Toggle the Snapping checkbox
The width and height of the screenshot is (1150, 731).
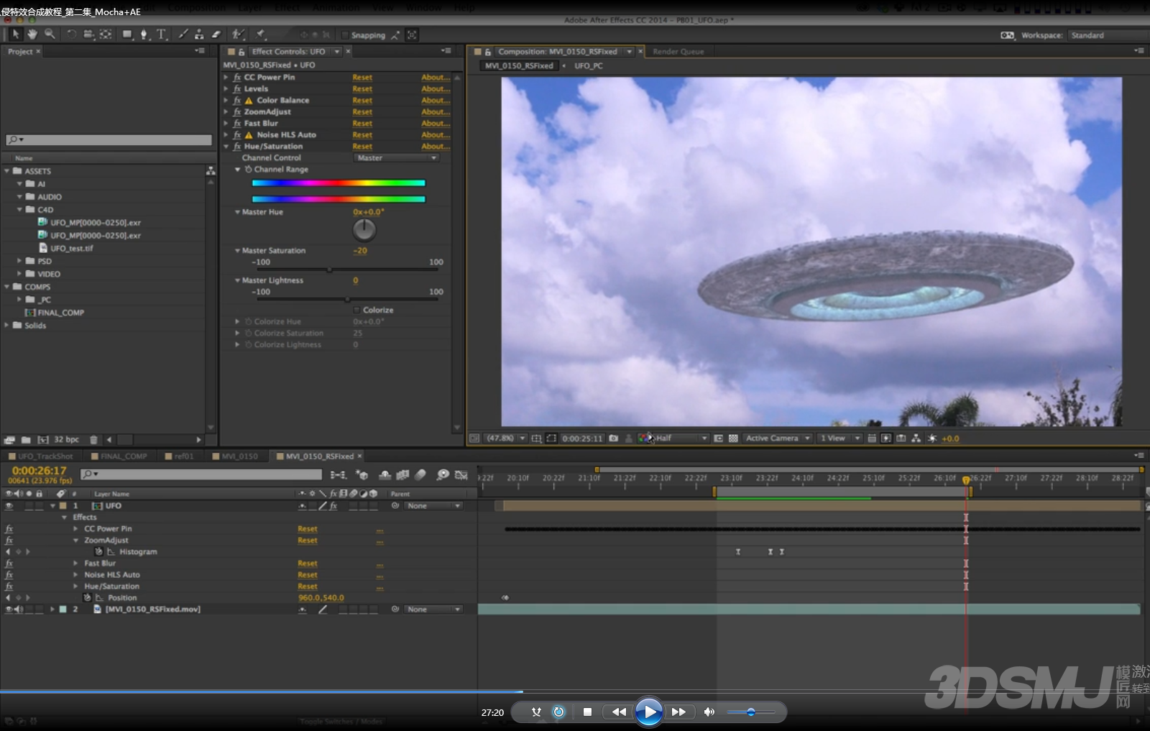[x=345, y=35]
